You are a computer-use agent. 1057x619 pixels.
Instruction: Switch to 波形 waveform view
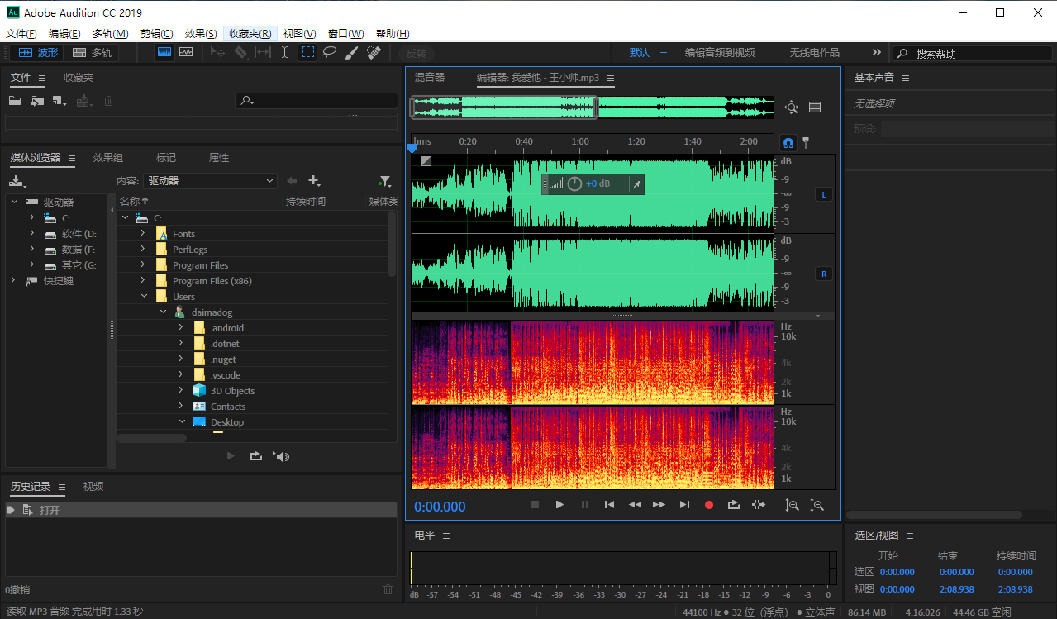click(38, 52)
